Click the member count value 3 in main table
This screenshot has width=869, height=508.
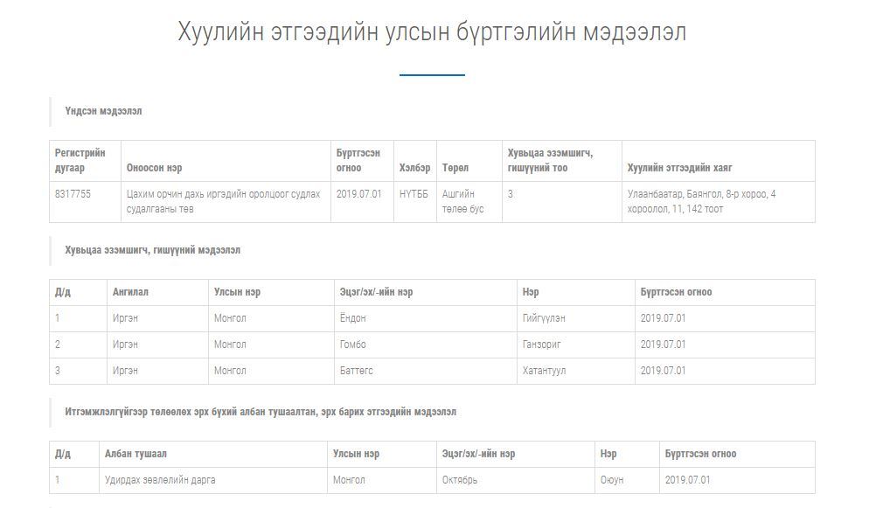[x=511, y=194]
